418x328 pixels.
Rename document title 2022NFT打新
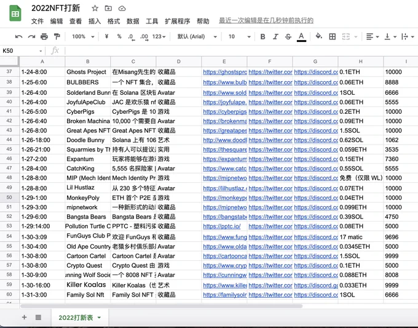[56, 8]
